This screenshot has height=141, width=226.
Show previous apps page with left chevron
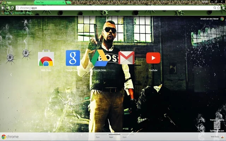click(11, 74)
